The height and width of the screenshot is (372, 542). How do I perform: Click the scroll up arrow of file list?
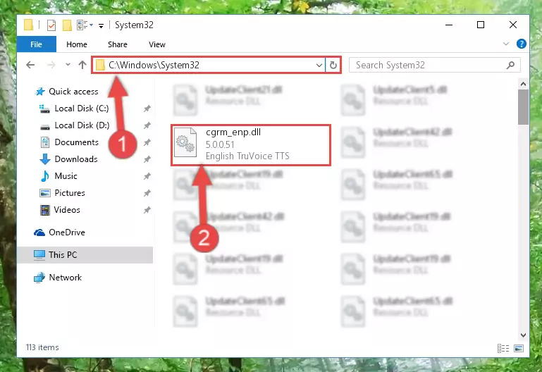pos(524,84)
